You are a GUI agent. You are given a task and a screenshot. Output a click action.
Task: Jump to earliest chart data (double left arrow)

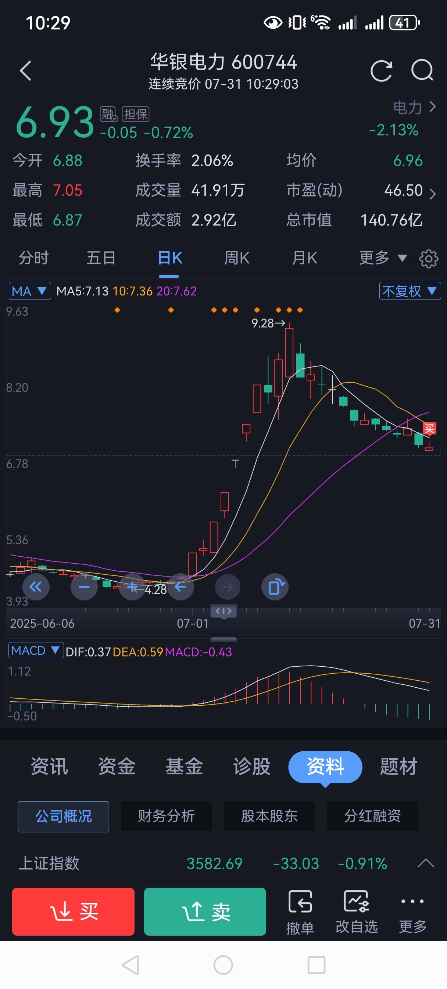[36, 586]
